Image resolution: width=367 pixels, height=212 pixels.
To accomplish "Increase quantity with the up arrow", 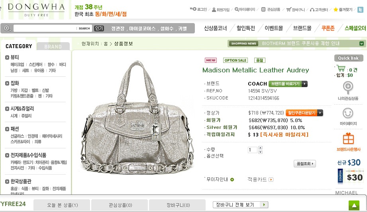I will (260, 148).
